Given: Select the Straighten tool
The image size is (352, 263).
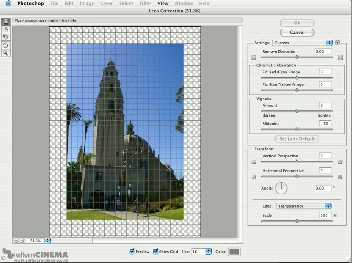Looking at the screenshot, I should [x=6, y=29].
